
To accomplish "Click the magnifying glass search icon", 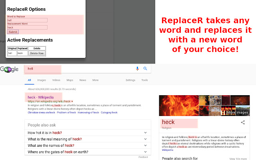I will [x=145, y=68].
